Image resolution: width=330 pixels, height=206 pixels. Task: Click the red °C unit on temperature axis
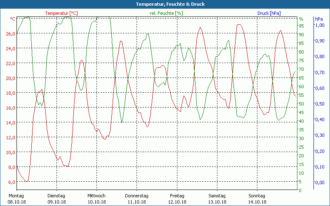coord(12,19)
